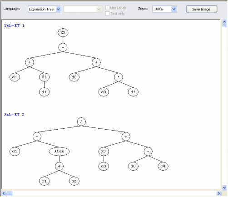The height and width of the screenshot is (197, 228).
Task: Open the Language dropdown showing Expression Tree
Action: point(45,9)
